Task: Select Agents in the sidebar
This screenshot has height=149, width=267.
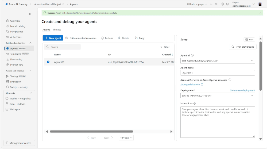Action: pyautogui.click(x=19, y=48)
